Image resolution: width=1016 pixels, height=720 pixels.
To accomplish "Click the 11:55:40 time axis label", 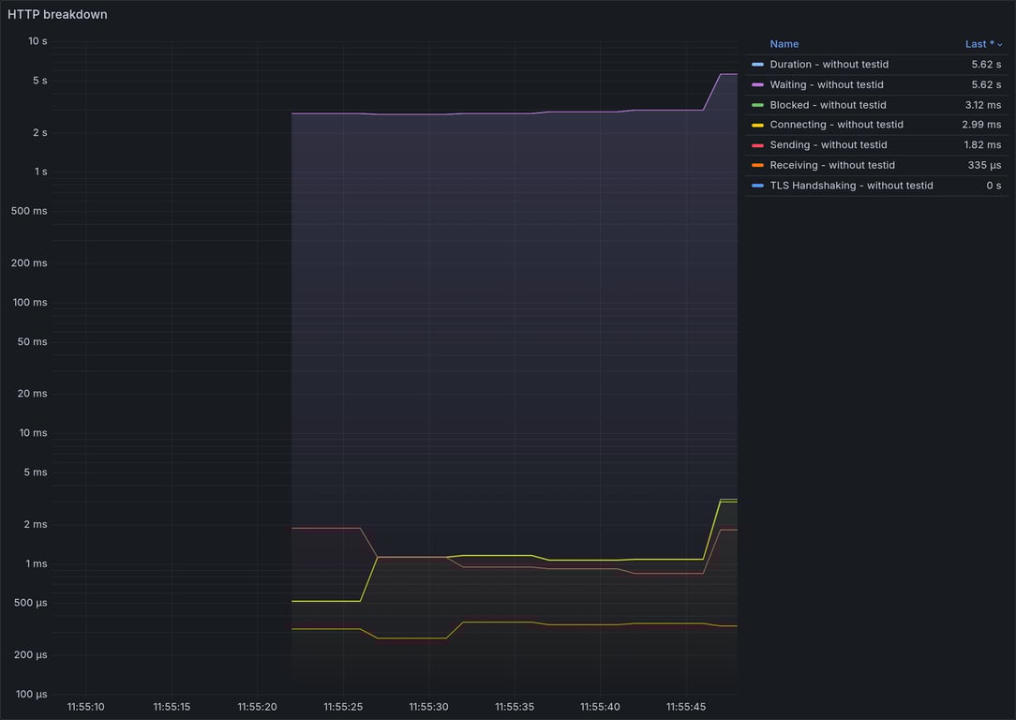I will [x=600, y=706].
